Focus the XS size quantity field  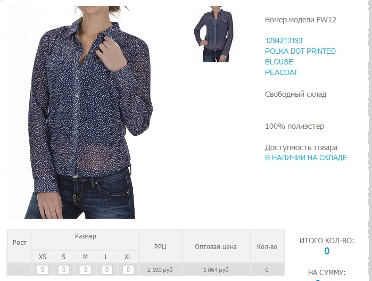(43, 270)
